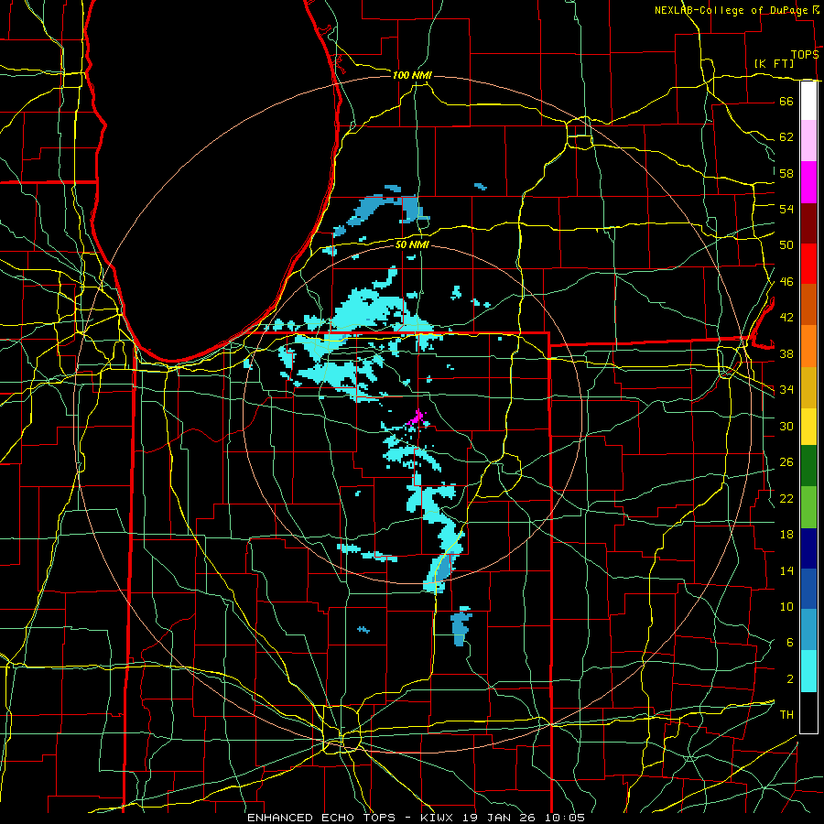Click the legend value 62
Screen dimensions: 824x824
(x=786, y=137)
